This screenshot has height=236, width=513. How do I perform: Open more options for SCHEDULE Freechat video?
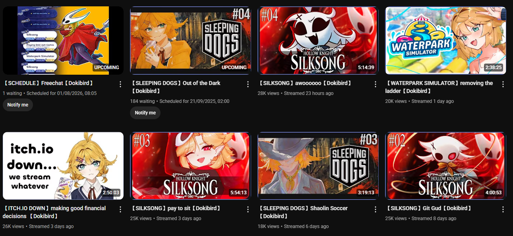tap(120, 84)
